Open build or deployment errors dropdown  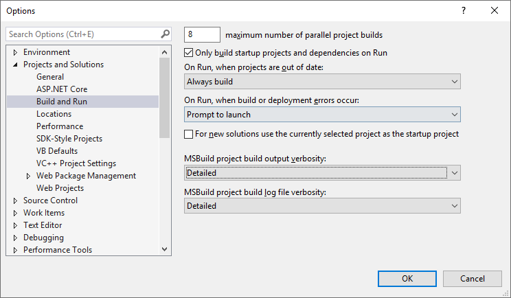(322, 115)
